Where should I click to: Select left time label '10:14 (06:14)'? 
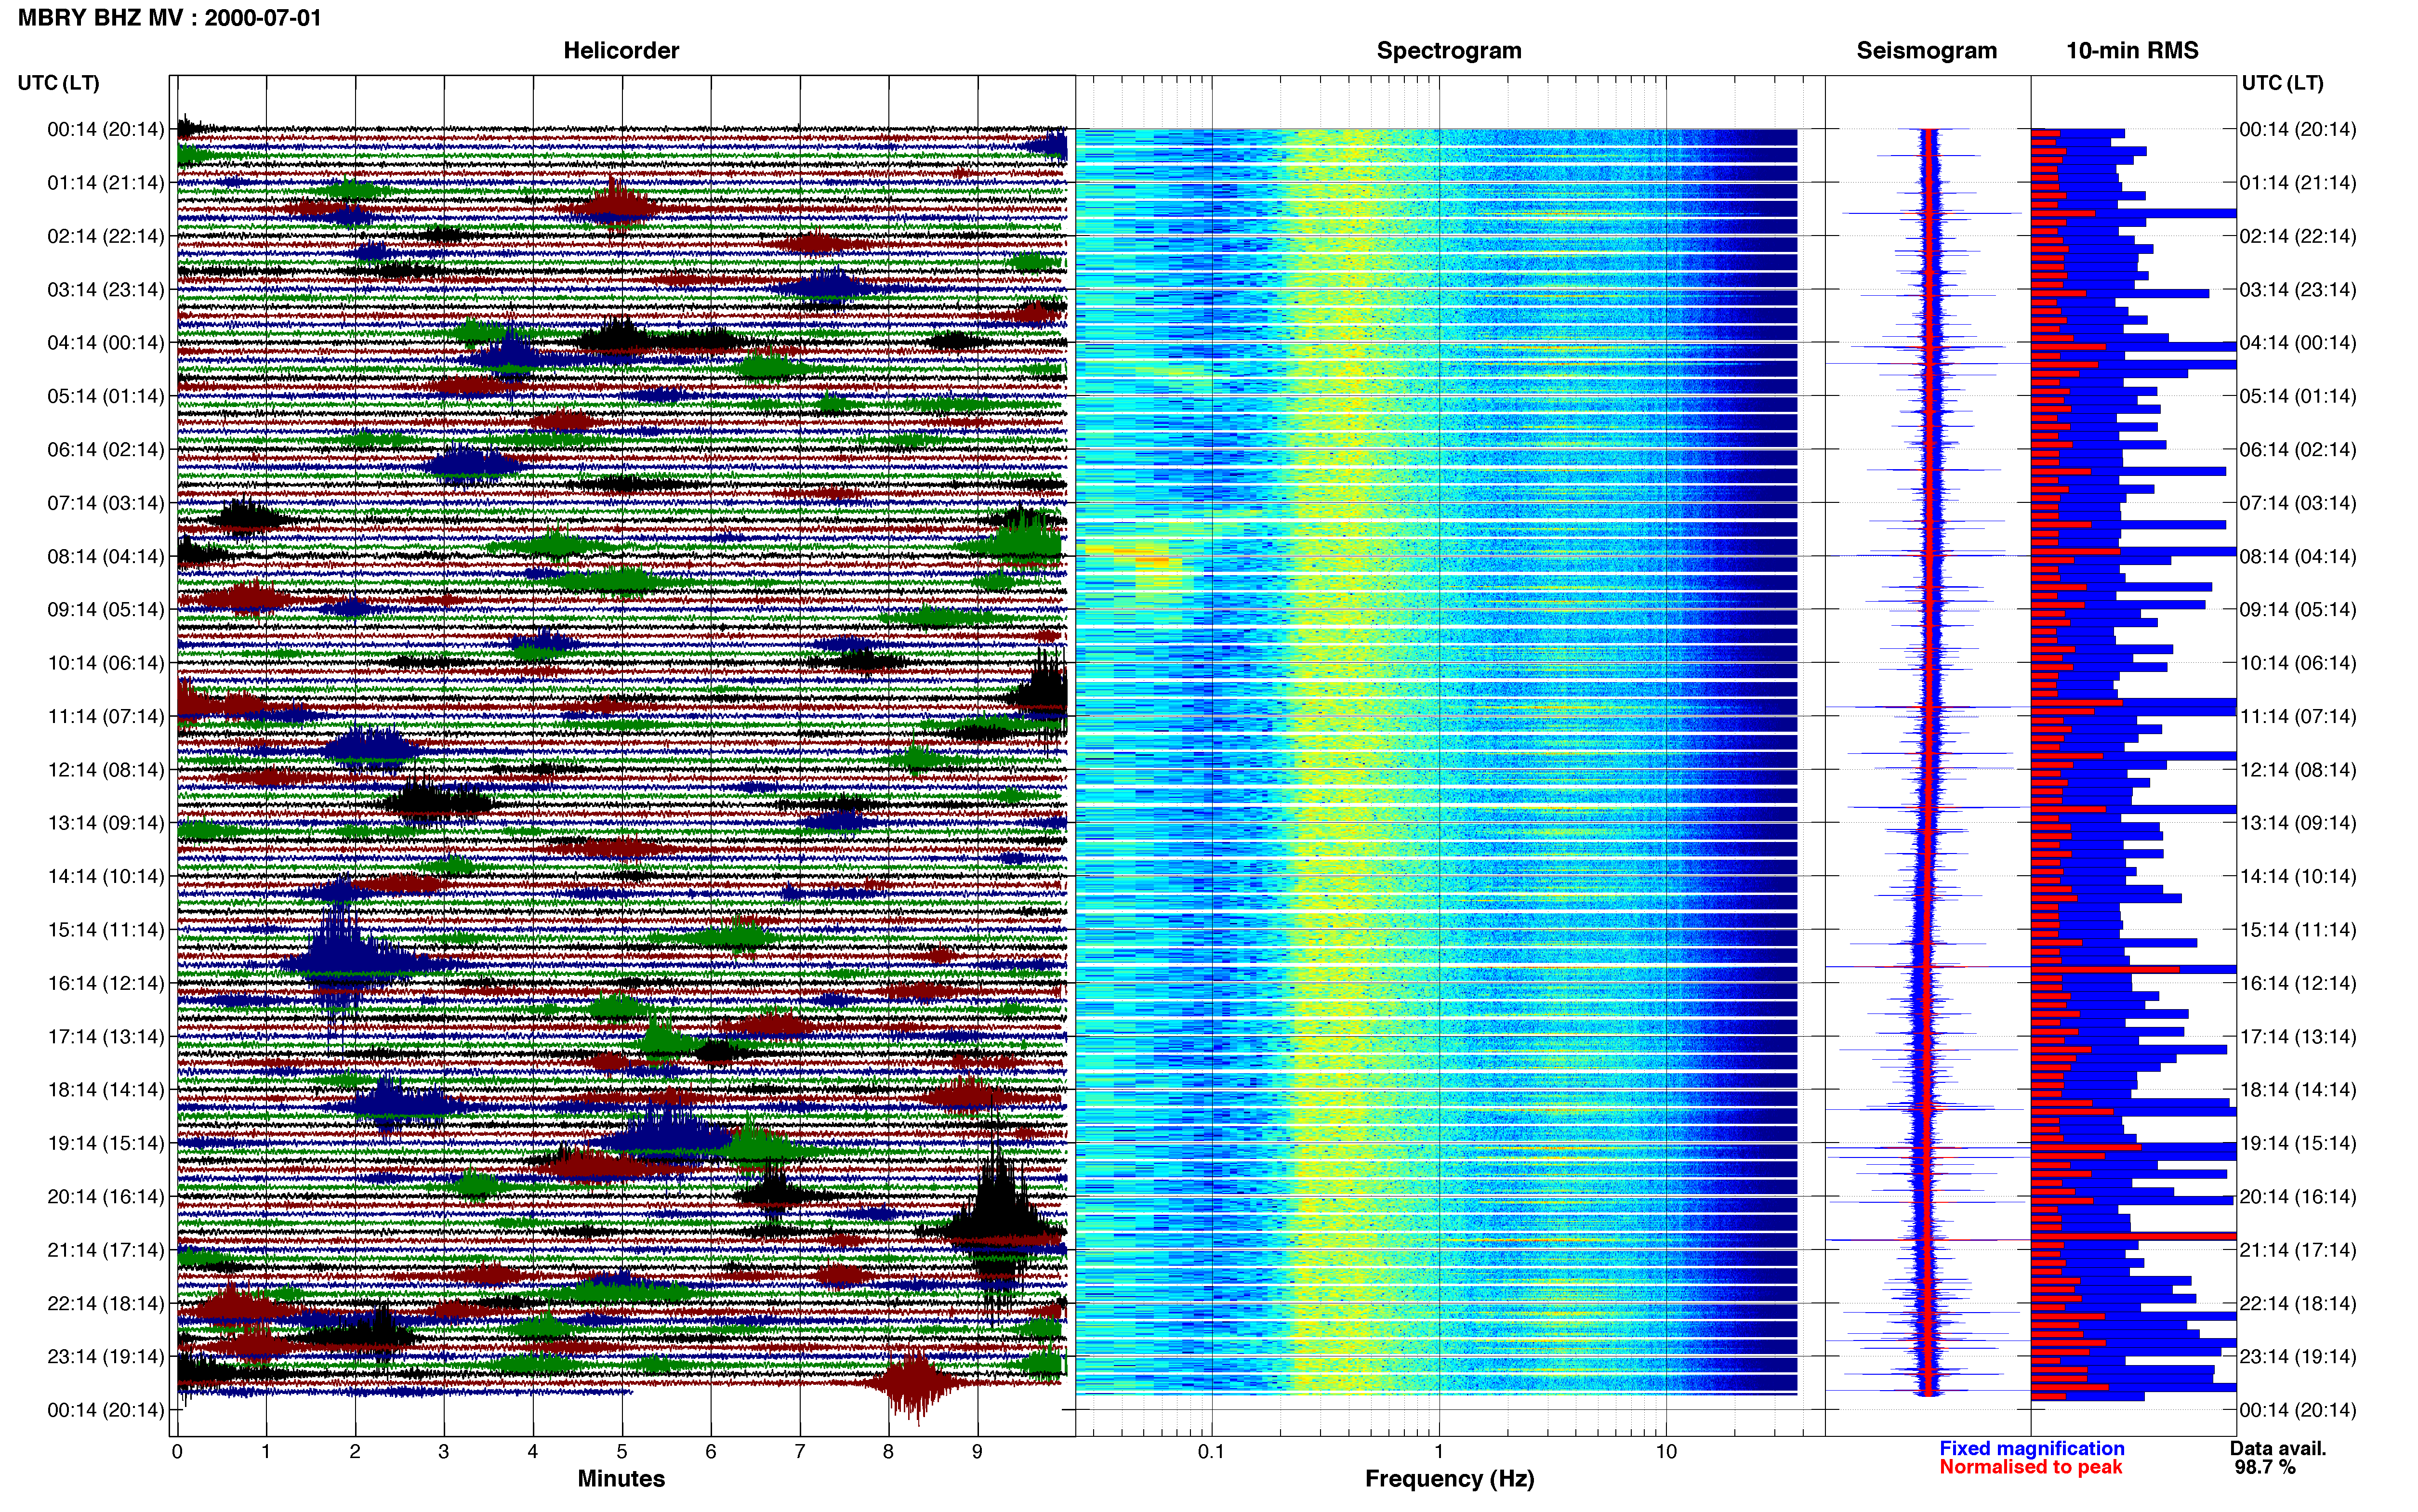pos(105,662)
